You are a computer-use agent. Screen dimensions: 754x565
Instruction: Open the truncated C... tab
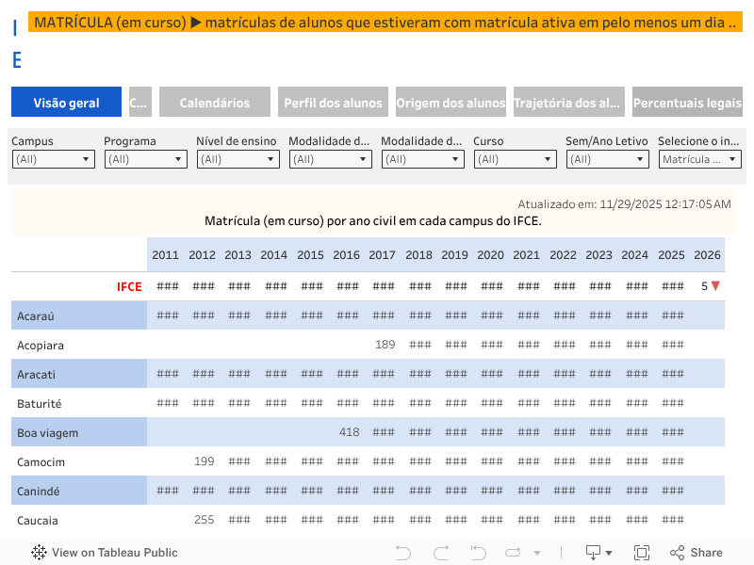point(140,102)
